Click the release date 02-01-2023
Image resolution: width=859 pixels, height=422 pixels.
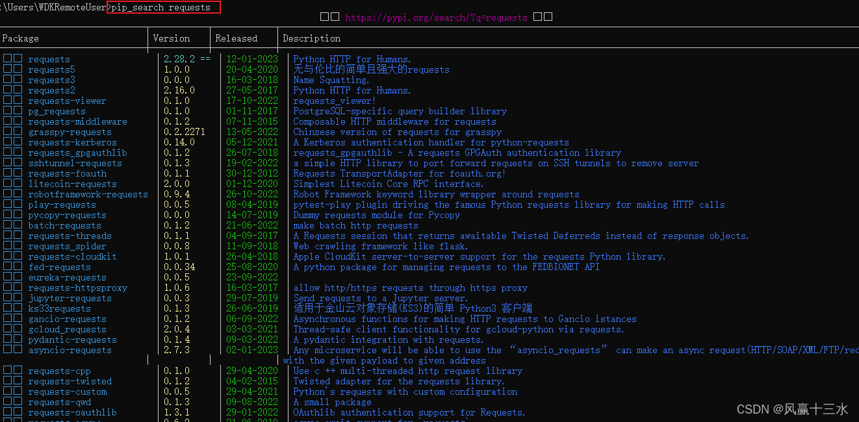click(251, 350)
